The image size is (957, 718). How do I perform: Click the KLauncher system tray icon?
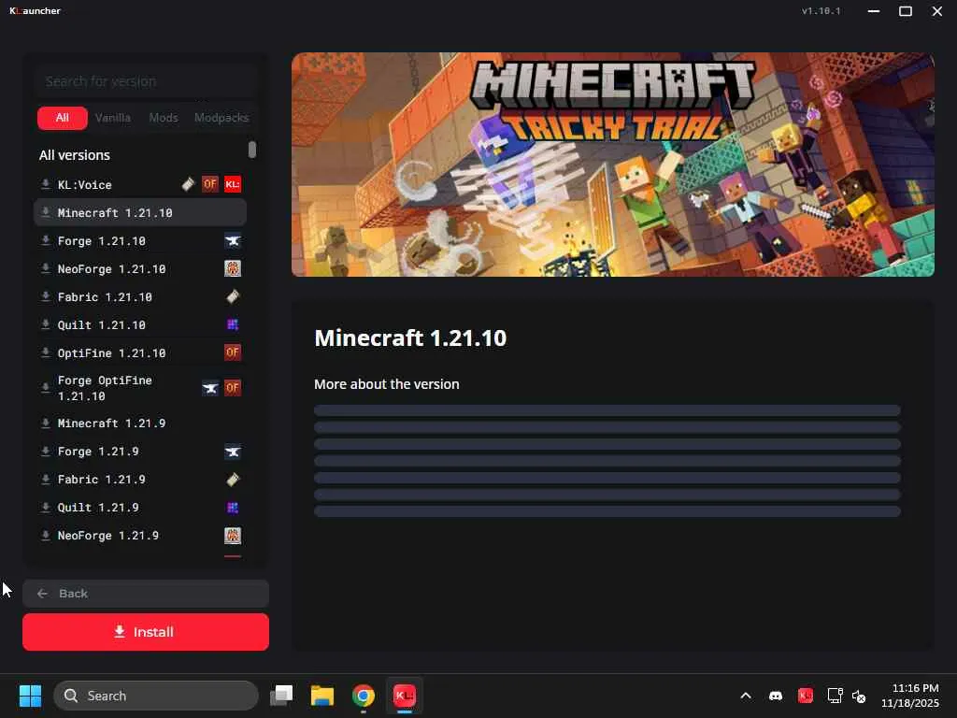(x=806, y=696)
